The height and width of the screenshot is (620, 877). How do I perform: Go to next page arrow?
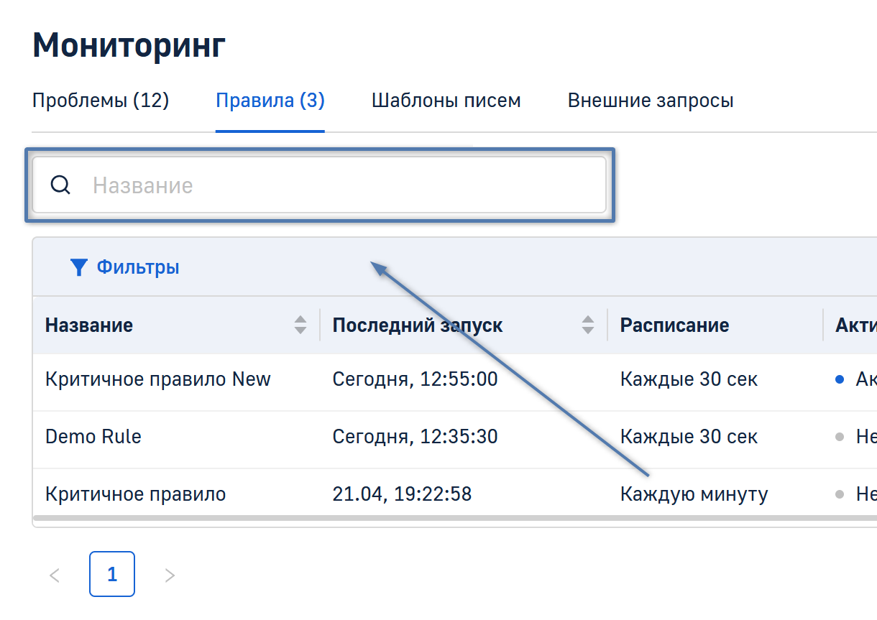pyautogui.click(x=170, y=575)
